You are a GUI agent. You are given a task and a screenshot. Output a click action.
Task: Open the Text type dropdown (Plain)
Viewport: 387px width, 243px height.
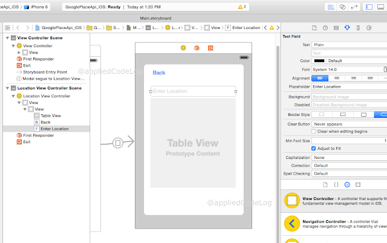[x=350, y=45]
